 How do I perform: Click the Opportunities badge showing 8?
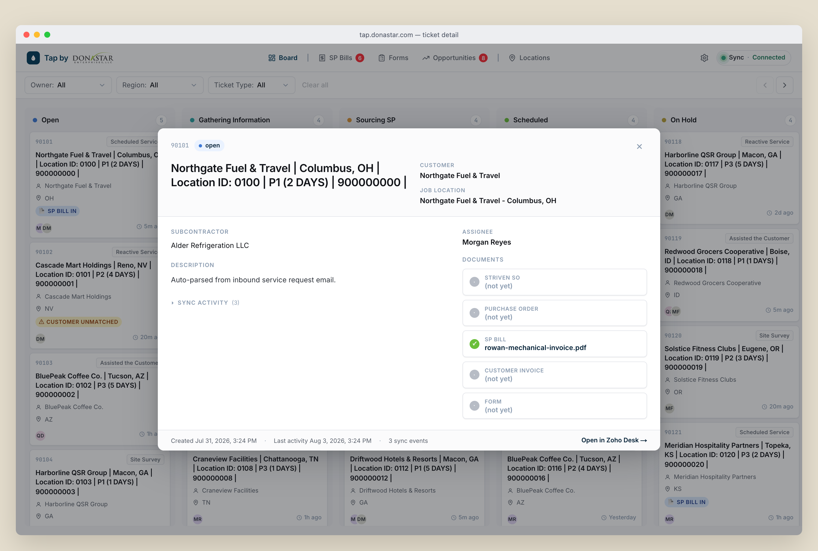[483, 58]
